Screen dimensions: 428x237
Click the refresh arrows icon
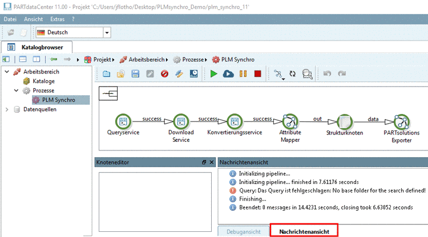pyautogui.click(x=293, y=73)
